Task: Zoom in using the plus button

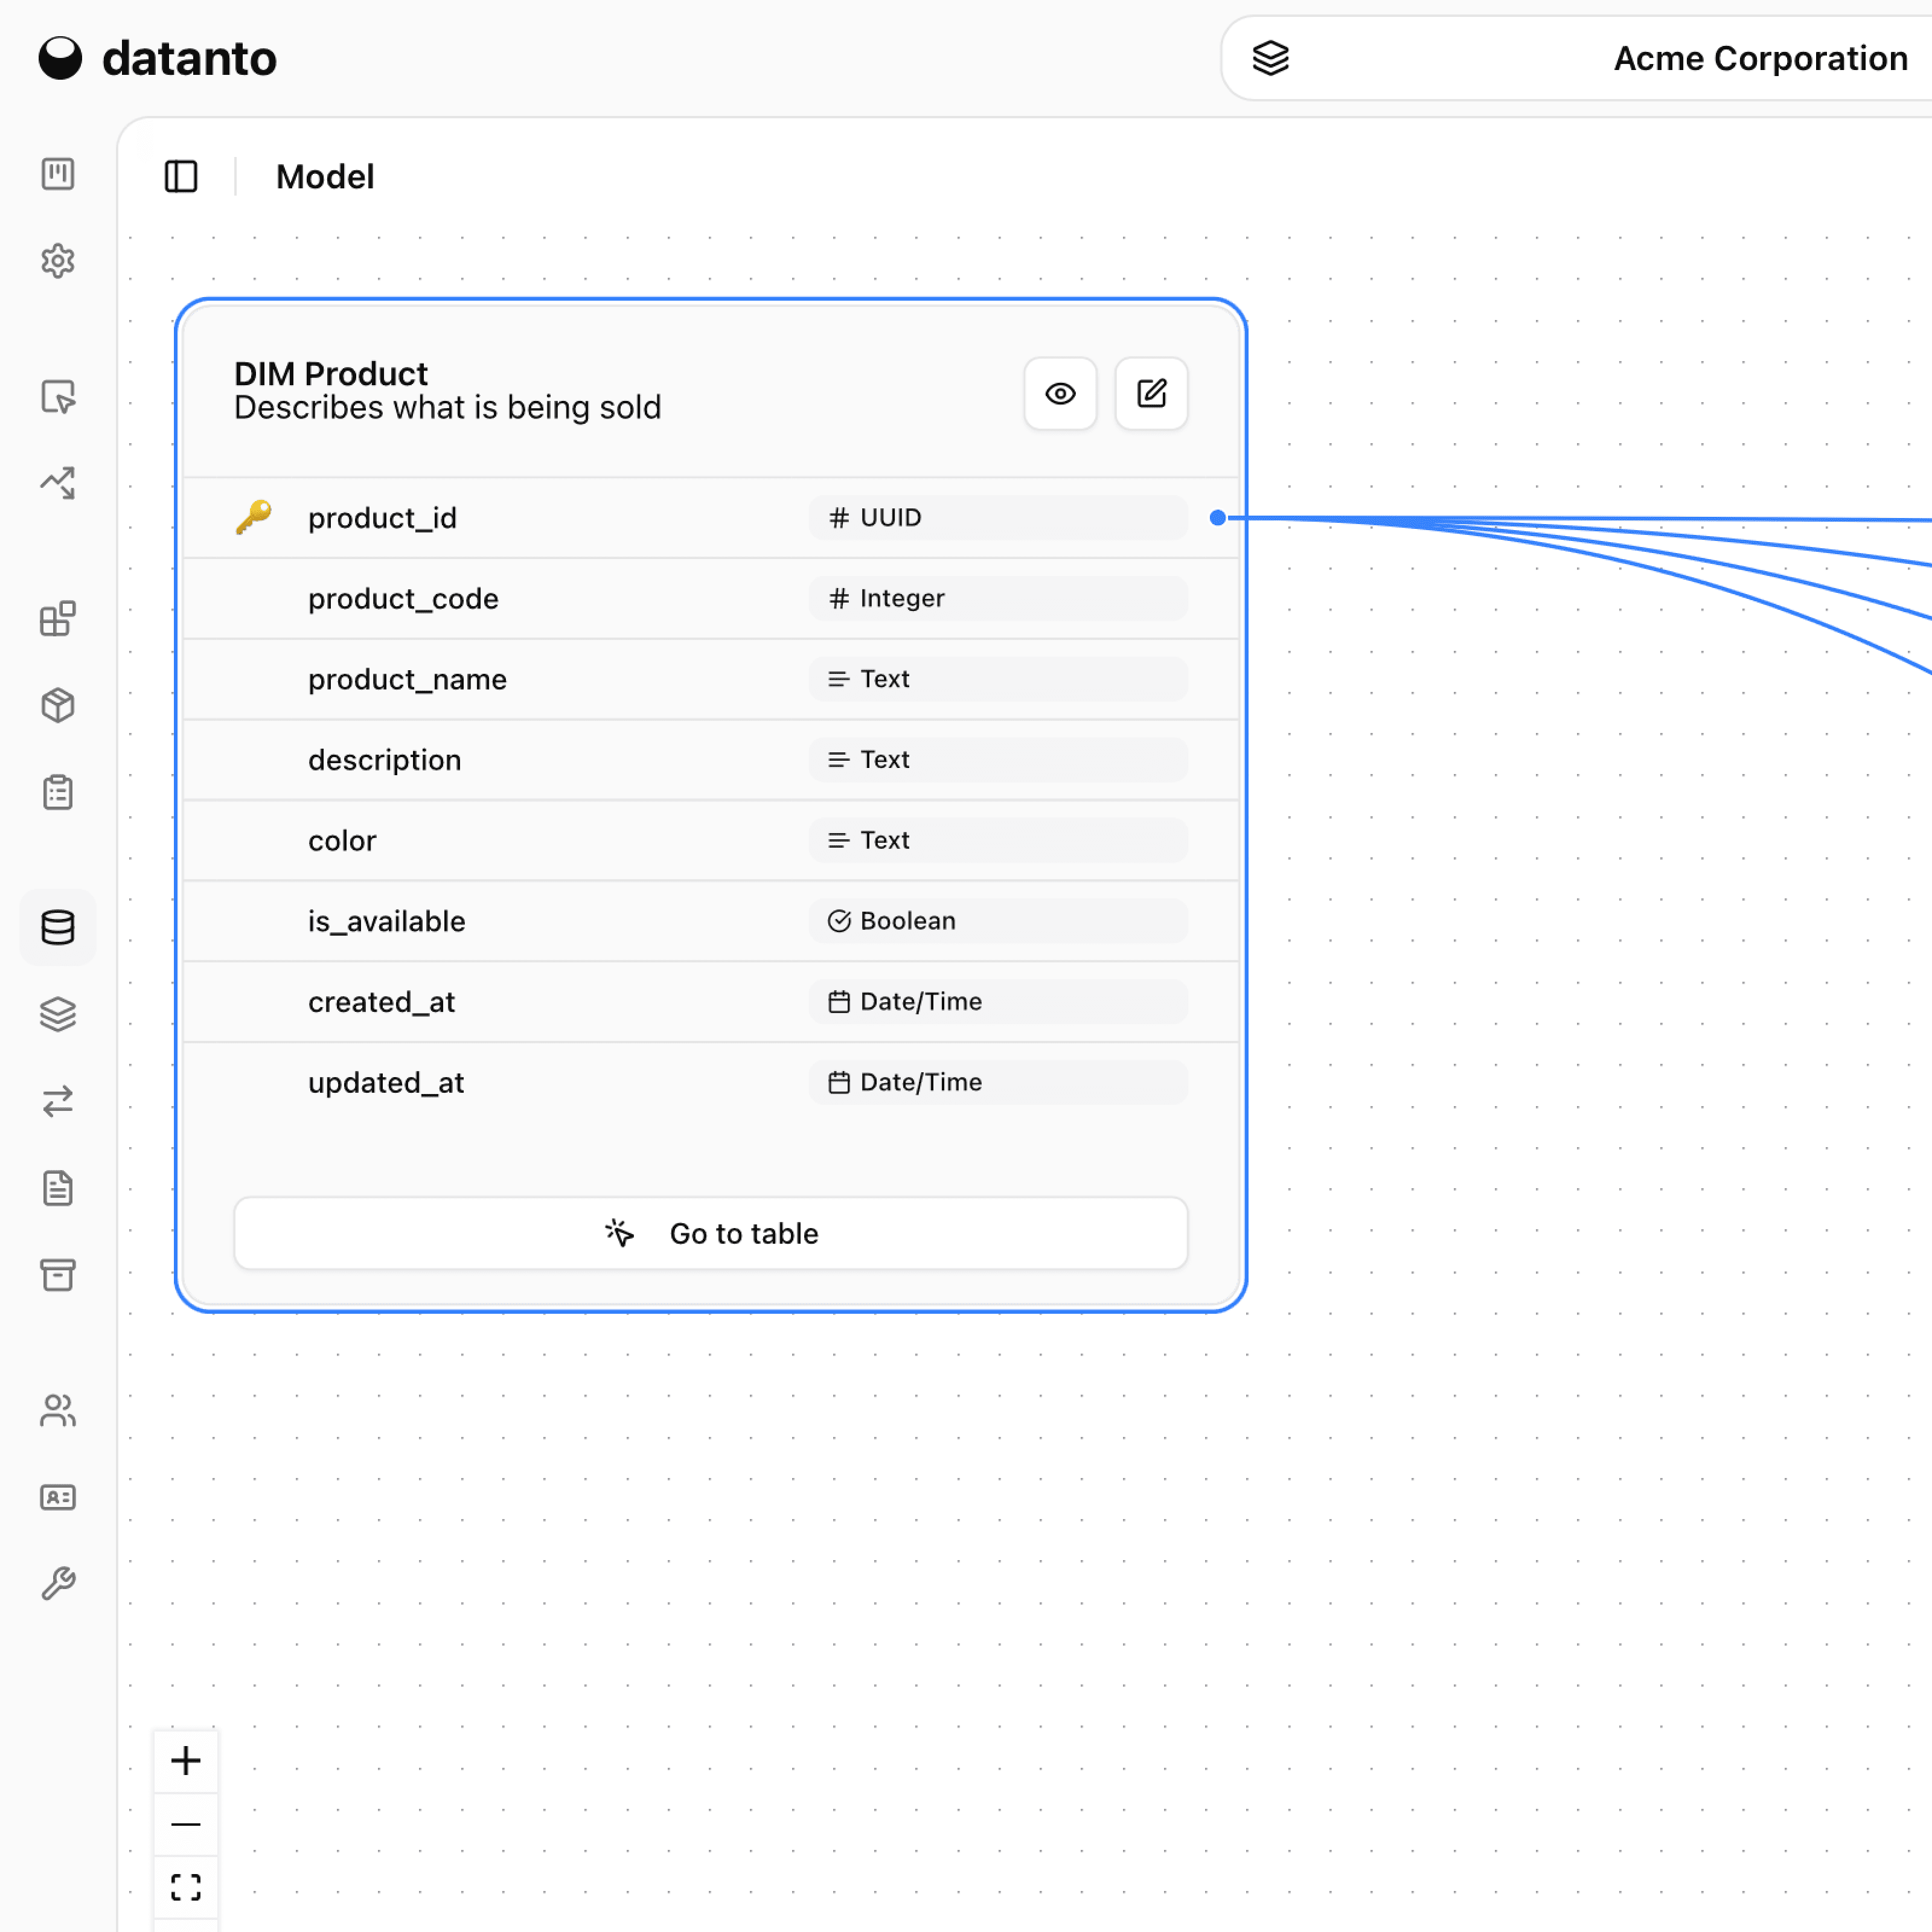Action: (x=185, y=1761)
